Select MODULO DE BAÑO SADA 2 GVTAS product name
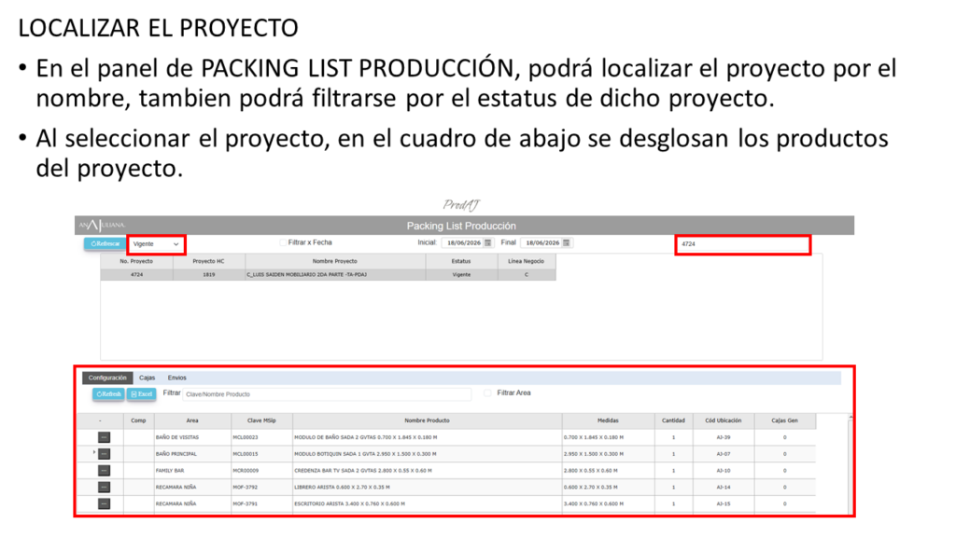 click(x=365, y=438)
